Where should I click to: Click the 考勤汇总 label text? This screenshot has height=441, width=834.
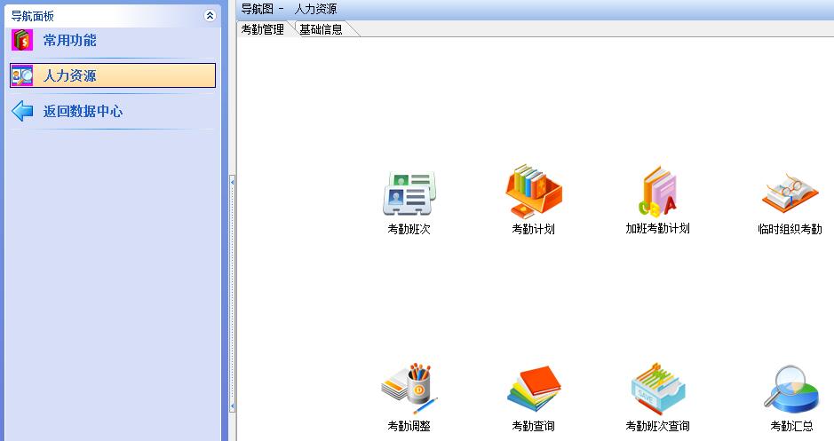[x=791, y=426]
